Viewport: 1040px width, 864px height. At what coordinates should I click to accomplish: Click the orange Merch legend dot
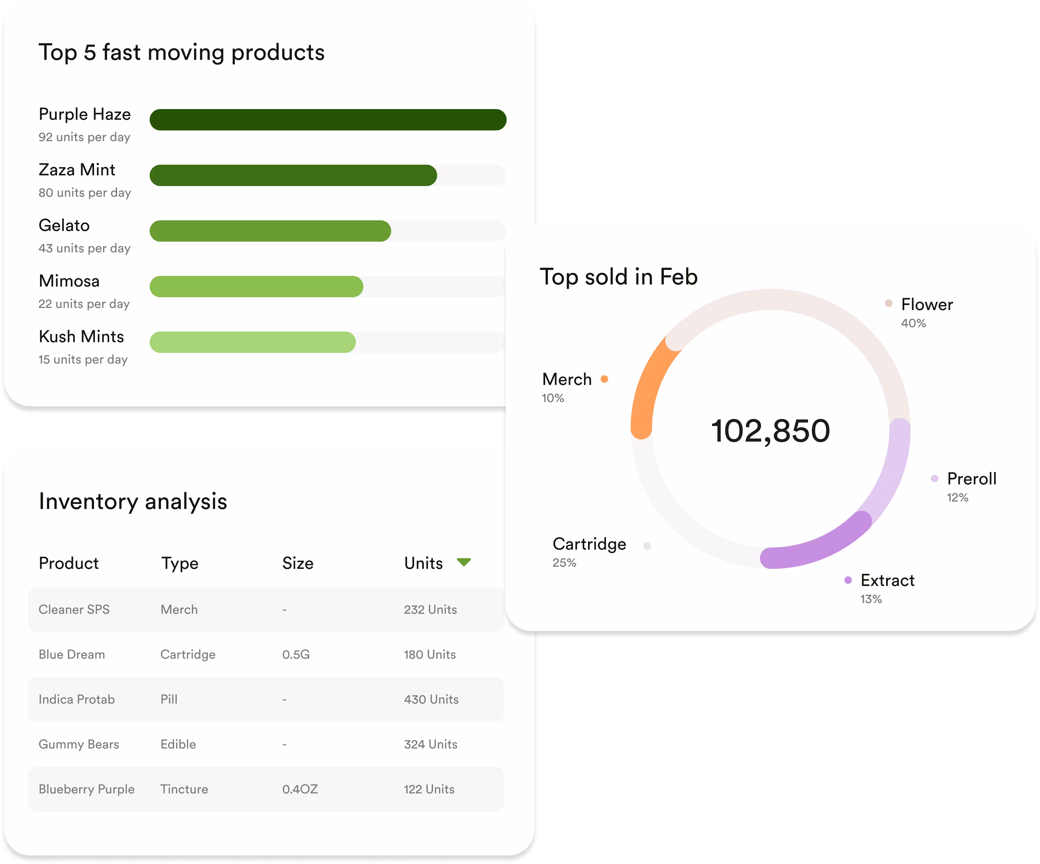(x=604, y=379)
